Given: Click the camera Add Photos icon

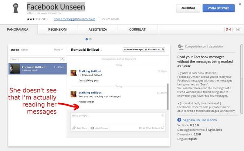Looking at the screenshot, I should click(x=92, y=128).
